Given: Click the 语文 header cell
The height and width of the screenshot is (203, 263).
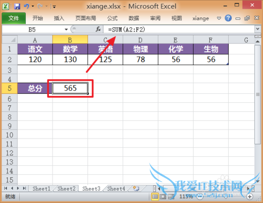Looking at the screenshot, I should pyautogui.click(x=35, y=49).
